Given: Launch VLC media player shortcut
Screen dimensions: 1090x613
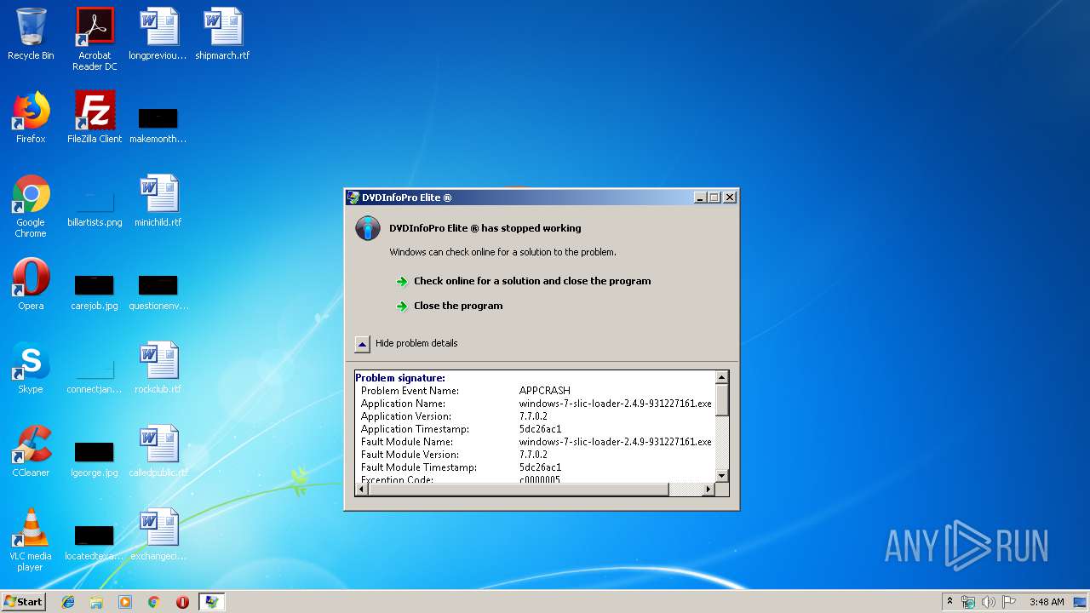Looking at the screenshot, I should (31, 540).
